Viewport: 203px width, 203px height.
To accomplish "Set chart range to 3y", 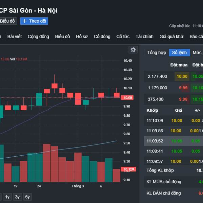I will coord(17,197).
